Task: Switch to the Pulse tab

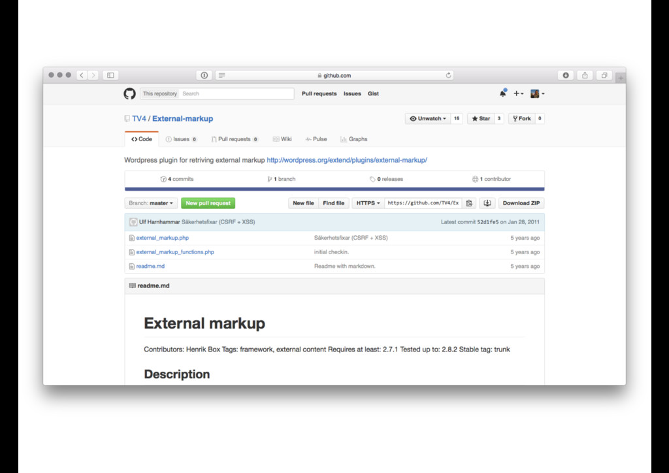Action: coord(316,139)
